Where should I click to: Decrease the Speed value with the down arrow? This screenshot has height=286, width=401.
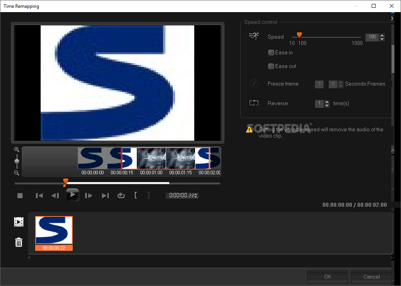pos(382,39)
